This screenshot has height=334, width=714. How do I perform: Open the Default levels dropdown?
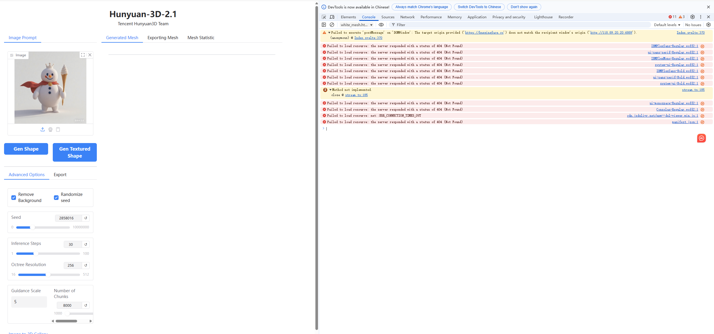click(x=667, y=25)
